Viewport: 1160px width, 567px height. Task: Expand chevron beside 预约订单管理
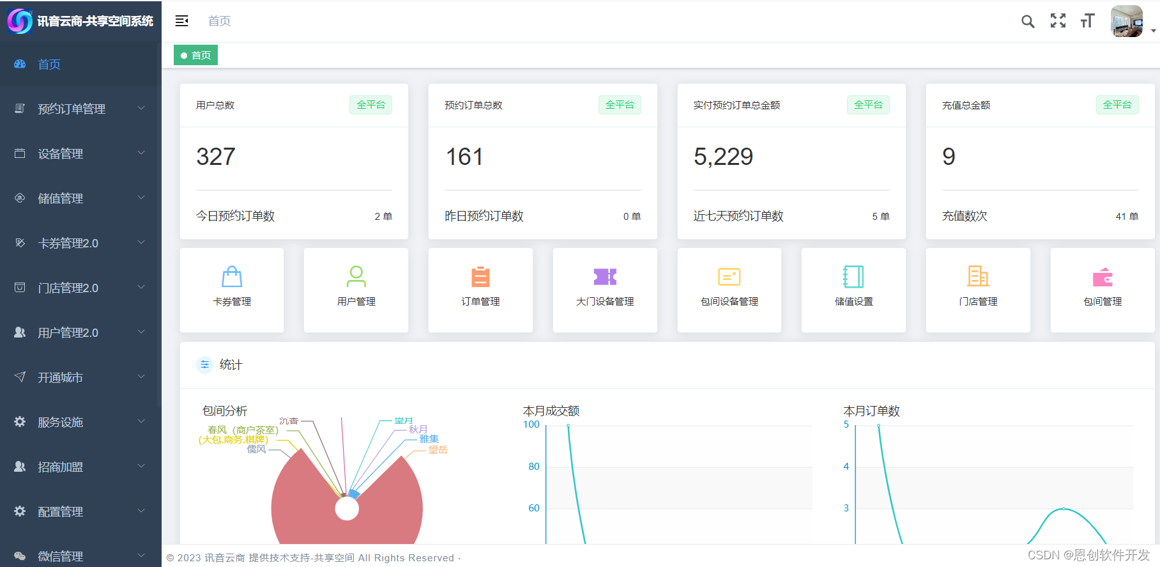tap(141, 108)
